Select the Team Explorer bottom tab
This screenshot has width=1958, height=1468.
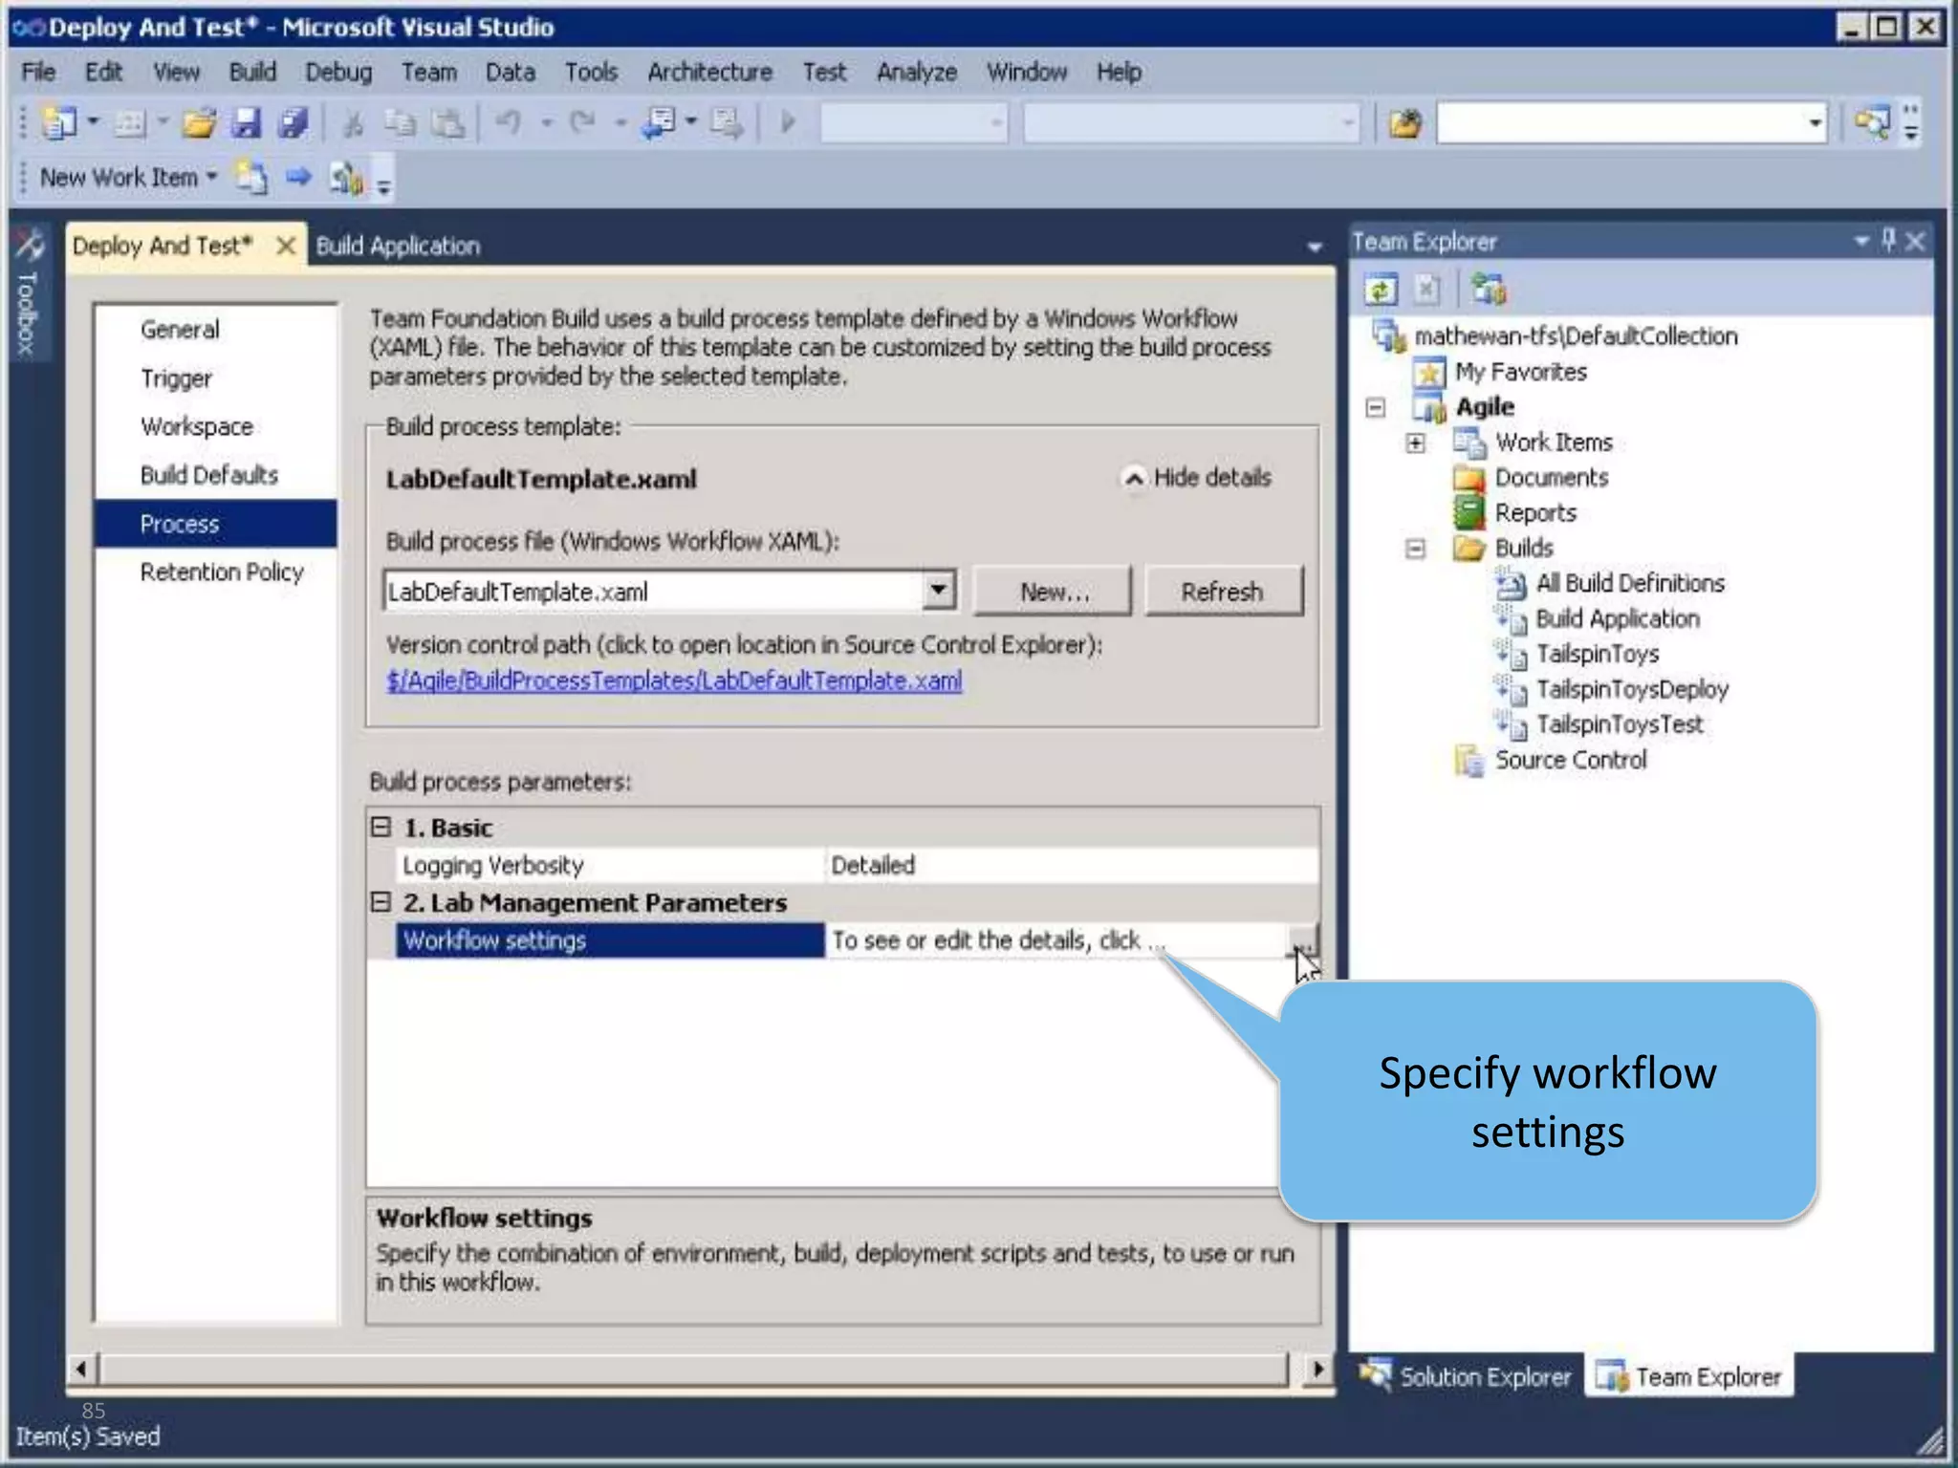pos(1688,1376)
